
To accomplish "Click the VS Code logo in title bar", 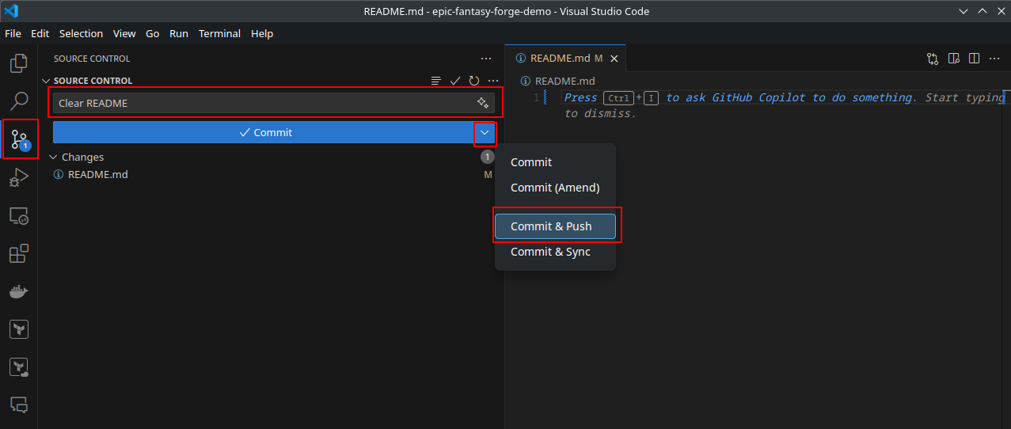I will pos(11,11).
